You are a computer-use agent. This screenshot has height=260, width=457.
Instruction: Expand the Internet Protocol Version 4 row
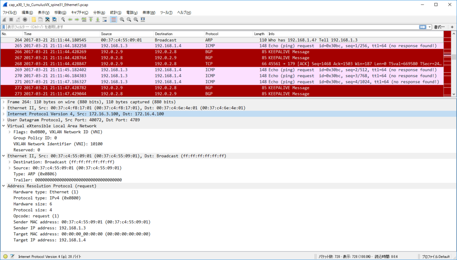[x=4, y=114]
